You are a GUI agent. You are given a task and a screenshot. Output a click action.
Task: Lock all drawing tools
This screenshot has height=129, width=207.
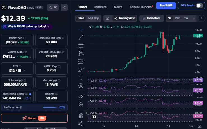[x=81, y=124]
